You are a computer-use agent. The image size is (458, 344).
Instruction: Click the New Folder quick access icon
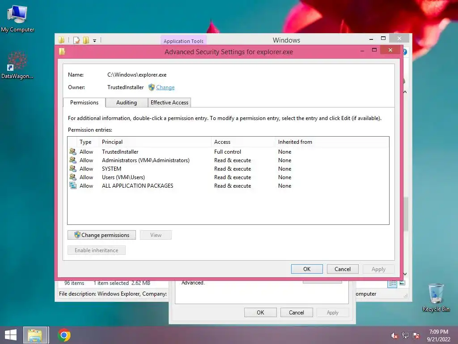pos(86,40)
